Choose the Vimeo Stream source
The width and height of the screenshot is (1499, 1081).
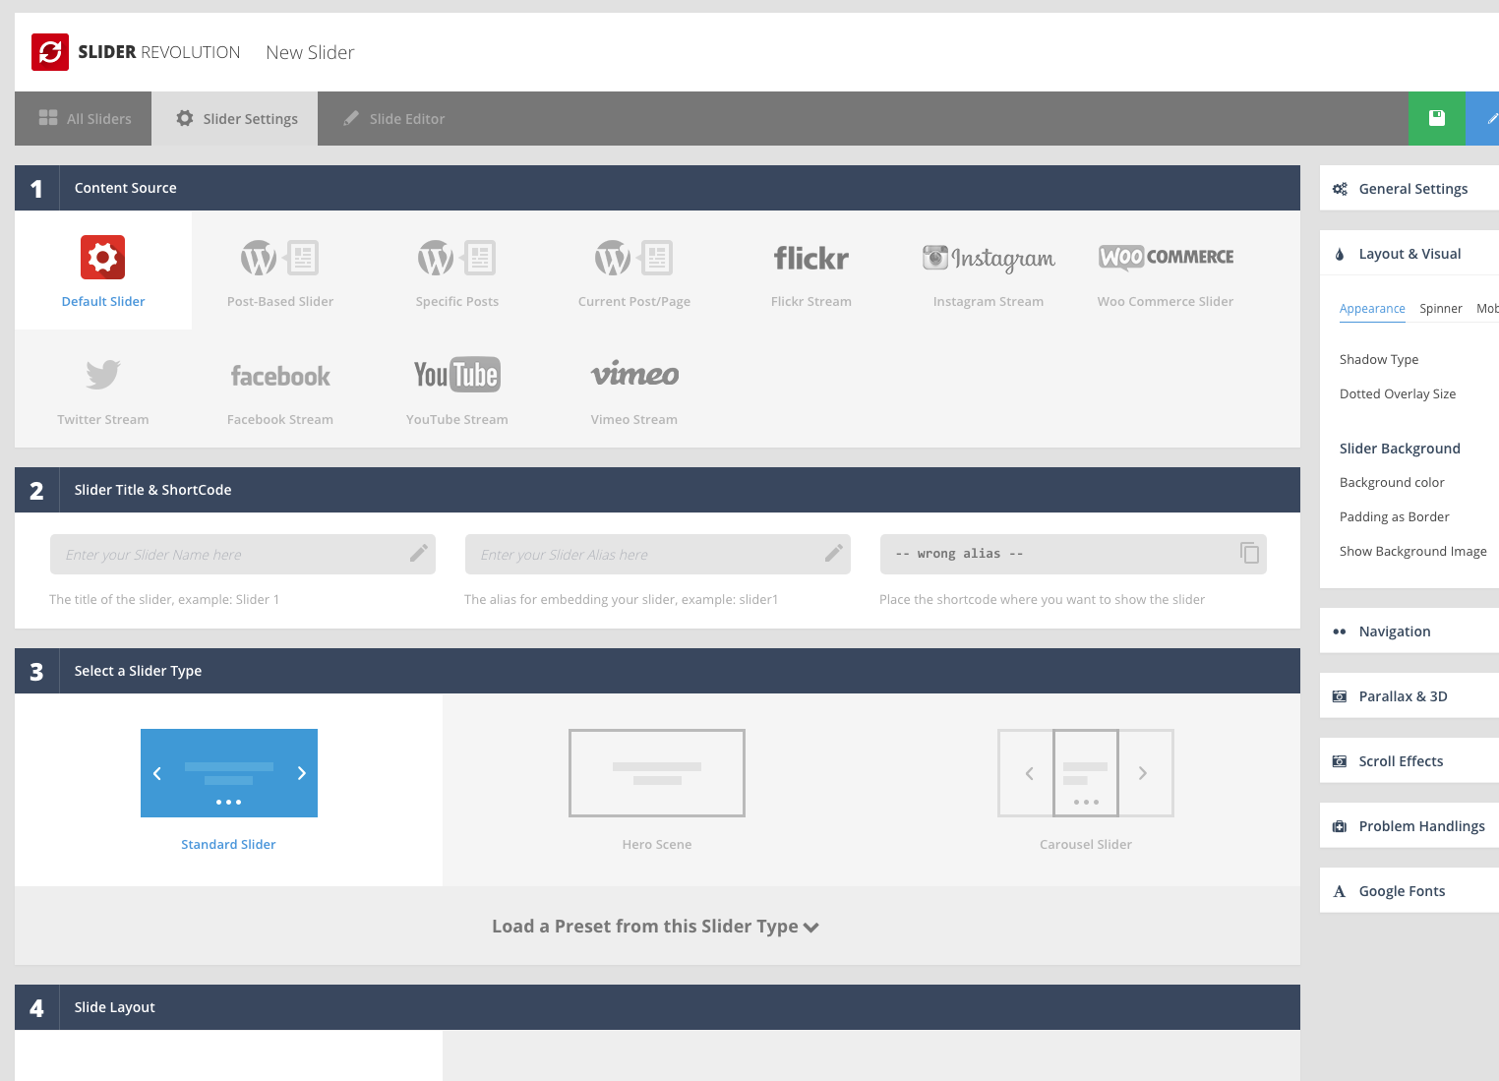[634, 389]
